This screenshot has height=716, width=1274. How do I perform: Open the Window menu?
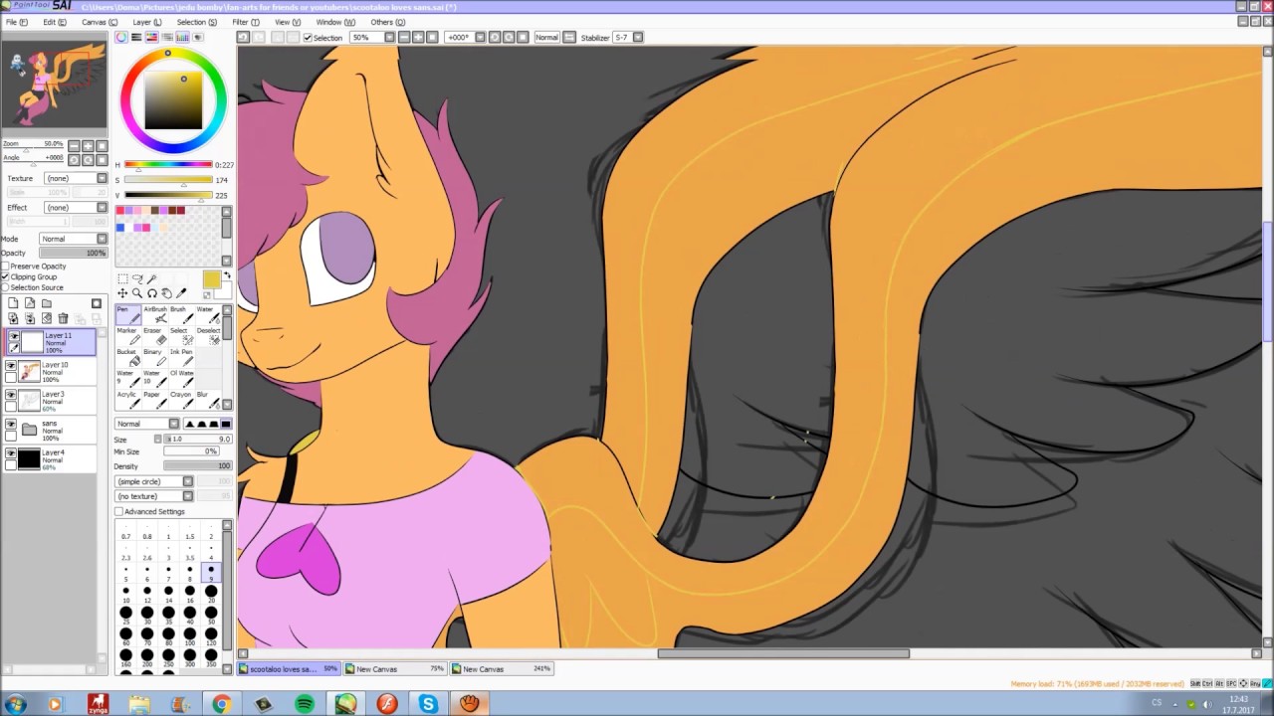point(335,22)
